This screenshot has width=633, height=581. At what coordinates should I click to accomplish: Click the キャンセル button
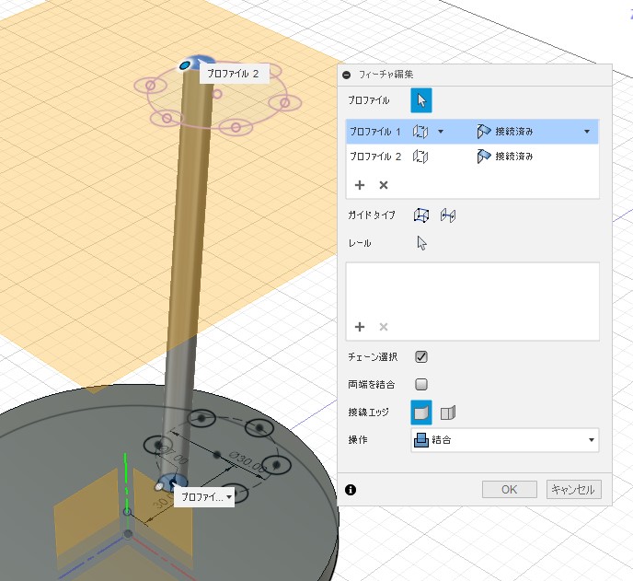click(x=574, y=490)
